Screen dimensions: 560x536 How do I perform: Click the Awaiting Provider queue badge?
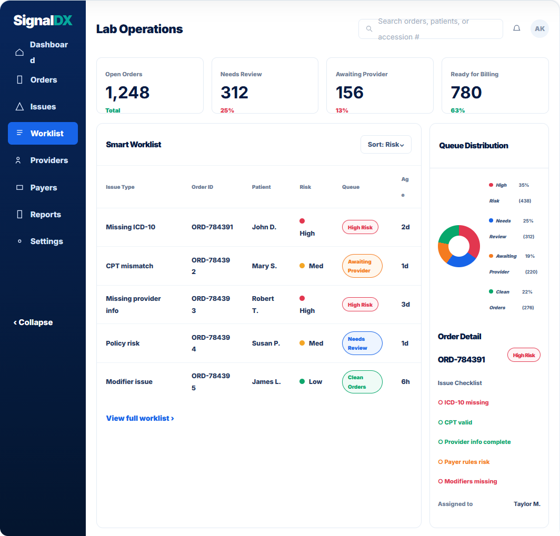coord(362,266)
